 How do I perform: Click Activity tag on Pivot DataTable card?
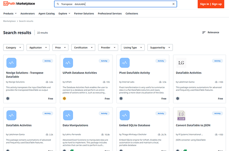coord(161,61)
